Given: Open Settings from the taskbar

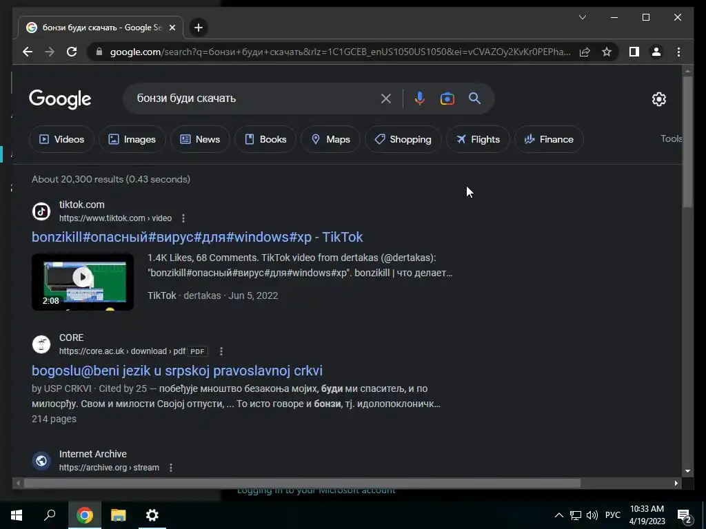Looking at the screenshot, I should pos(152,515).
